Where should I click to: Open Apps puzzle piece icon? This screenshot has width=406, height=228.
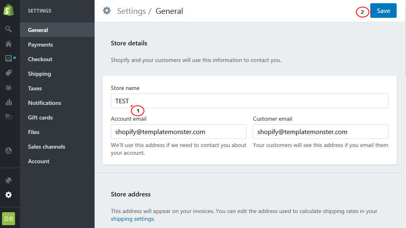[9, 180]
